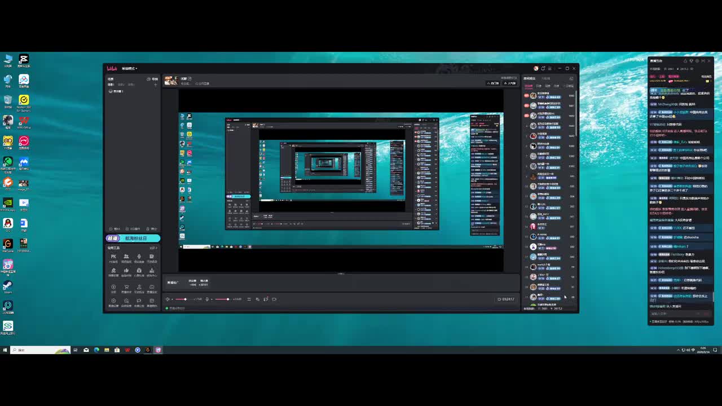722x406 pixels.
Task: Select the first audience ranking sub-tab
Action: pyautogui.click(x=529, y=86)
